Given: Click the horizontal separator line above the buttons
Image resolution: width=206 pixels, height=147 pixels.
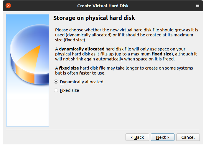Looking at the screenshot, I should (103, 129).
